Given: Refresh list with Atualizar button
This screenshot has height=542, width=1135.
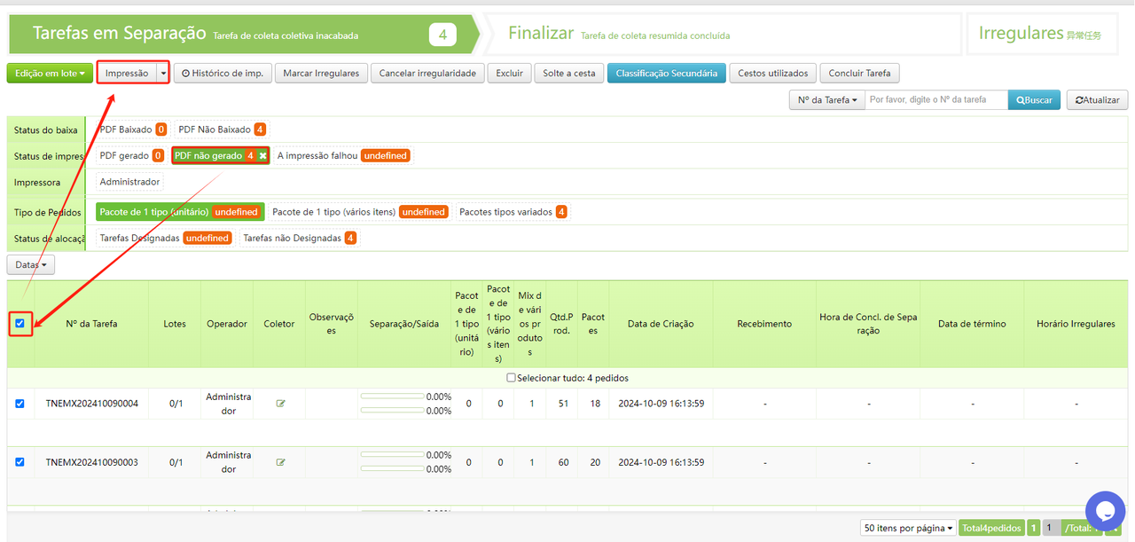Looking at the screenshot, I should 1097,100.
